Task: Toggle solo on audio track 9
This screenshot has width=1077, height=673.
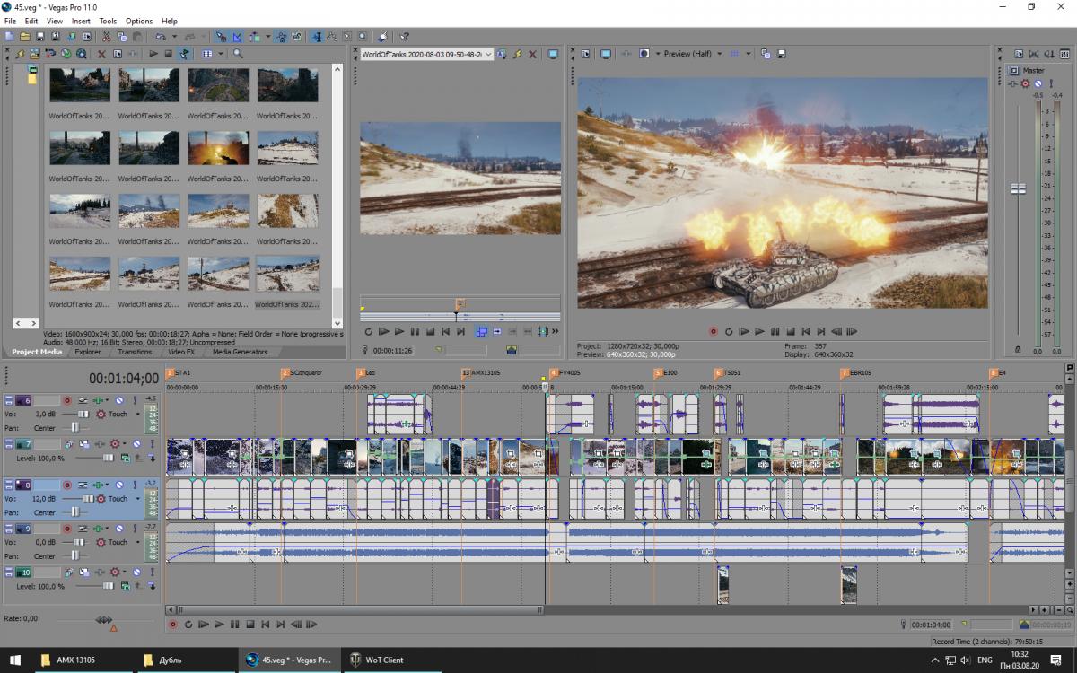Action: point(135,529)
